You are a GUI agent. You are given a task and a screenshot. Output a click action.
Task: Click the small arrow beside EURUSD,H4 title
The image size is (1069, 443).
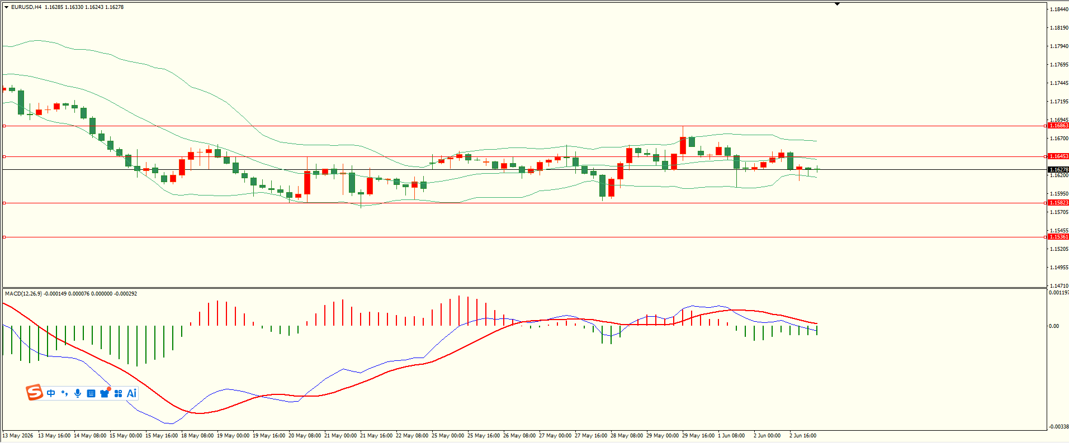pos(6,7)
